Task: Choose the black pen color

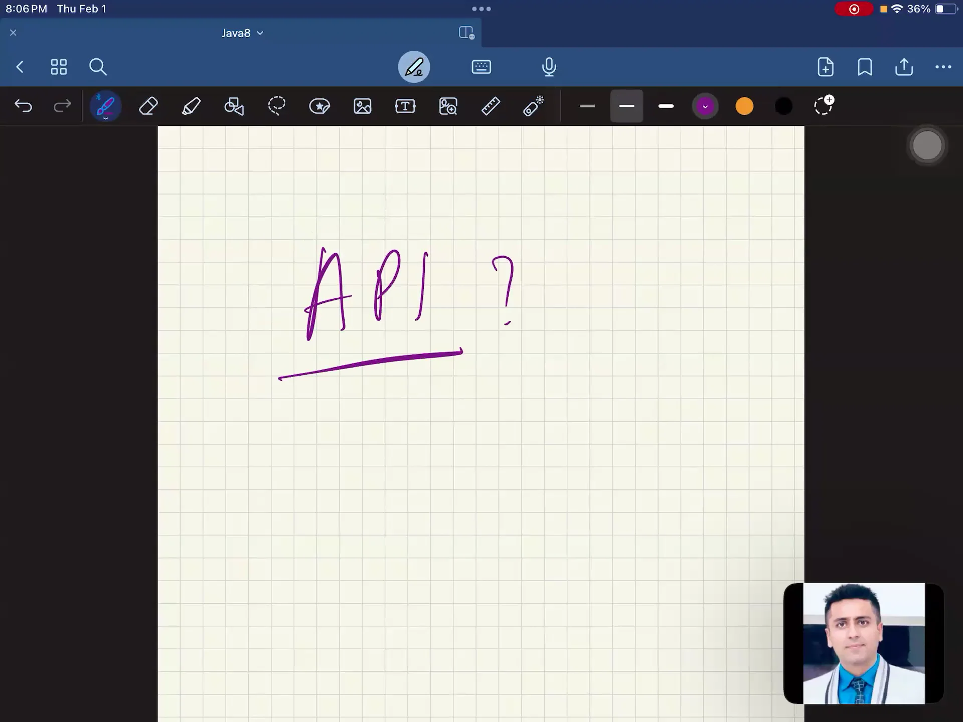Action: coord(783,106)
